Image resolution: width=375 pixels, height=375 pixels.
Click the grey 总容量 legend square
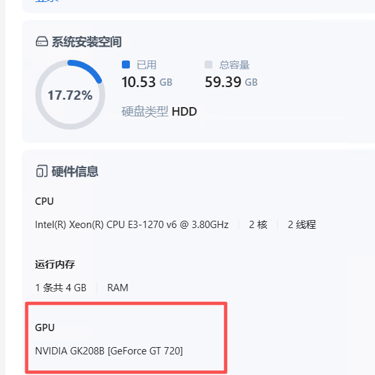click(x=208, y=64)
